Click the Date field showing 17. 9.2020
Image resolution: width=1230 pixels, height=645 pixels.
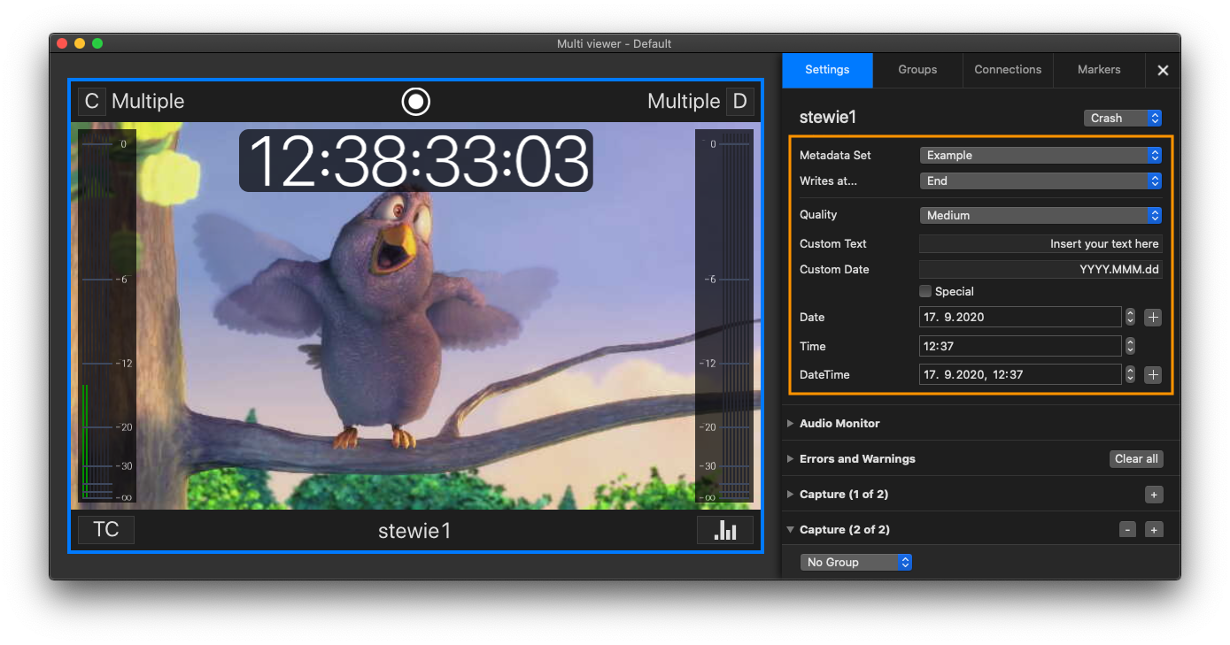pyautogui.click(x=1020, y=317)
